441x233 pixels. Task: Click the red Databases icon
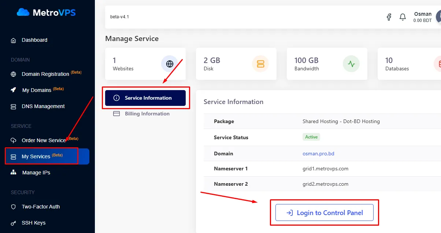pyautogui.click(x=438, y=64)
